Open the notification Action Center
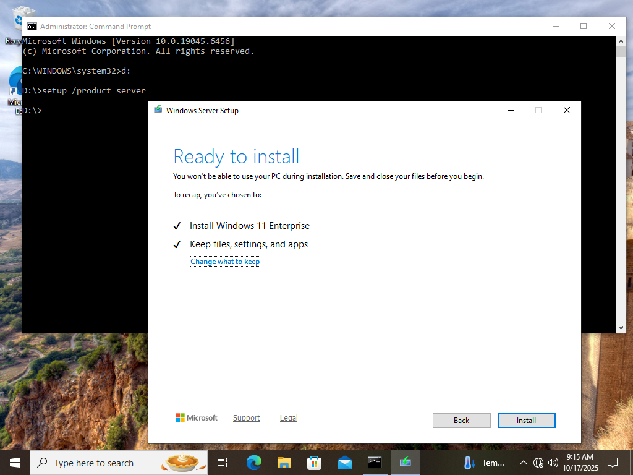The height and width of the screenshot is (475, 633). coord(613,463)
